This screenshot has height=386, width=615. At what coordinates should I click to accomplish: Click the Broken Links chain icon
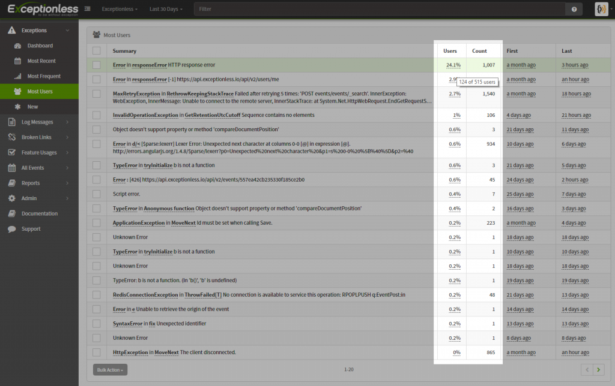(x=12, y=137)
